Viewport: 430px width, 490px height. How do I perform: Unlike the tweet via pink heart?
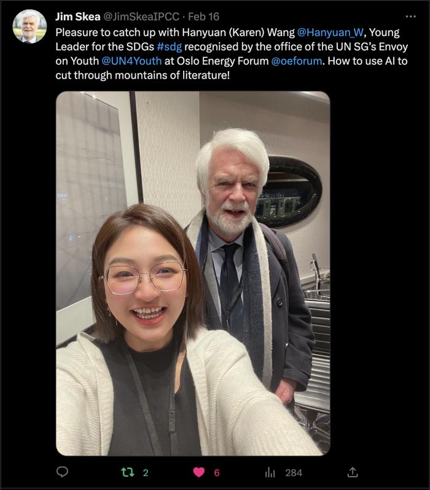tap(199, 472)
